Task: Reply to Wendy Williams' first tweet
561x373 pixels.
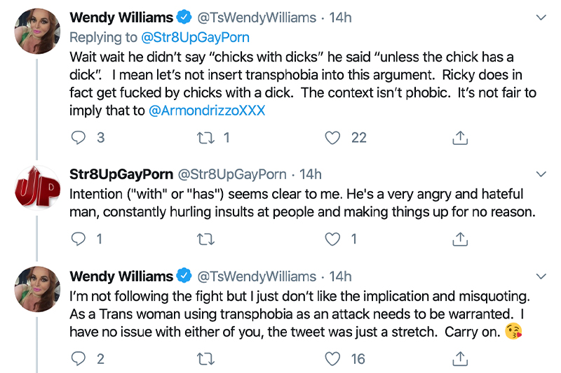Action: 79,137
